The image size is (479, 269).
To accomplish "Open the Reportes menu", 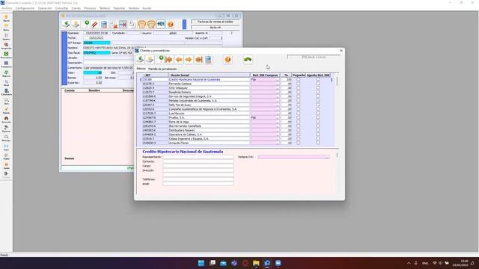I will [119, 8].
